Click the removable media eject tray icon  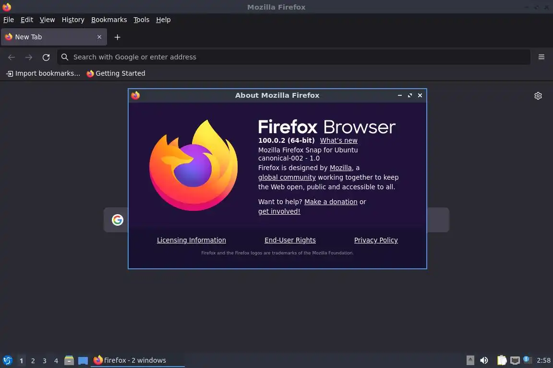pos(470,360)
